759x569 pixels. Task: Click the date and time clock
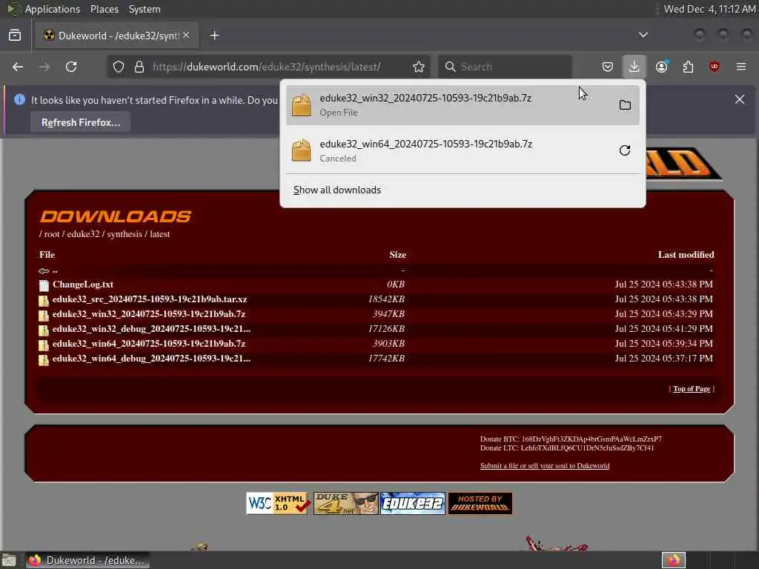pyautogui.click(x=709, y=9)
